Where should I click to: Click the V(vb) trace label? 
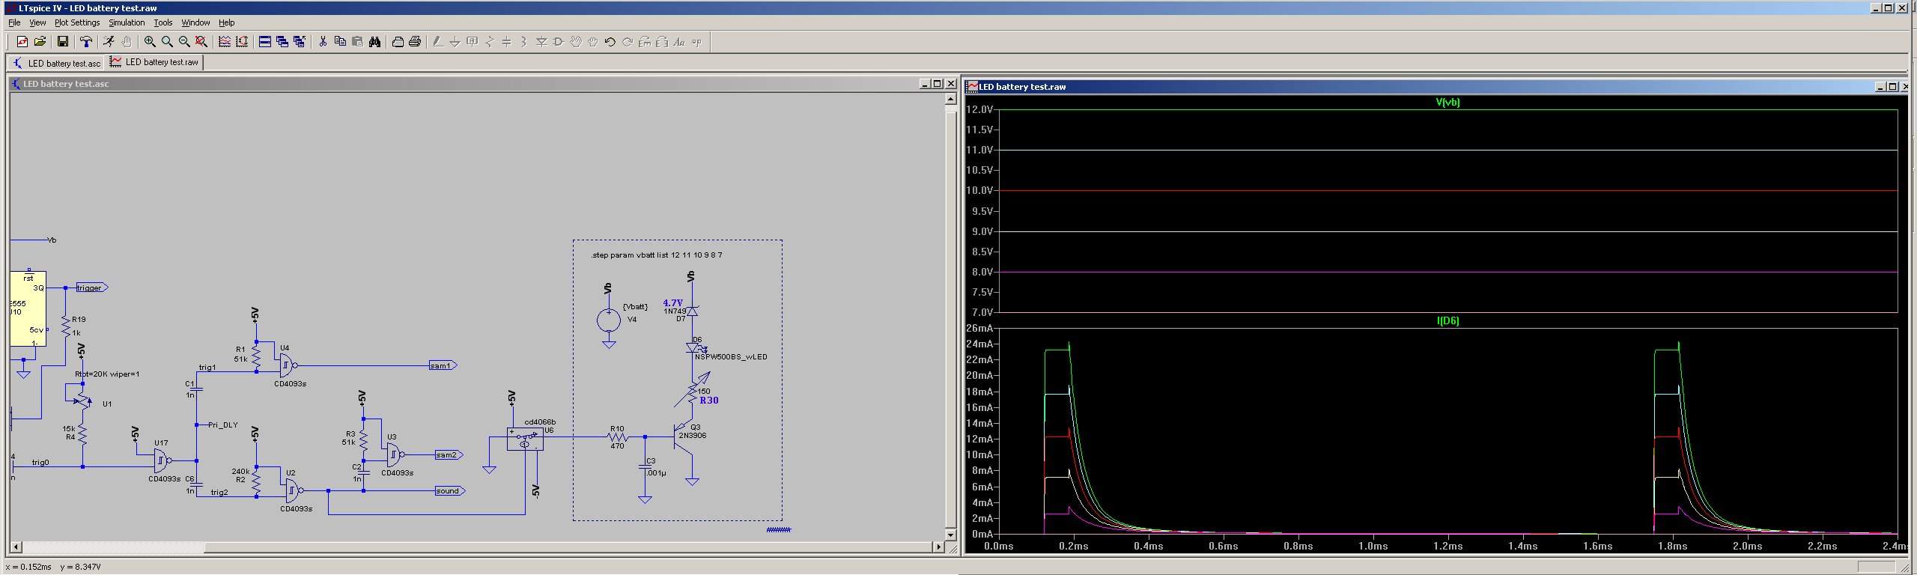coord(1447,103)
